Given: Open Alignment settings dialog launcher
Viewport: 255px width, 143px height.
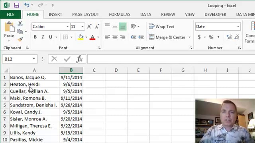Looking at the screenshot, I should (191, 48).
